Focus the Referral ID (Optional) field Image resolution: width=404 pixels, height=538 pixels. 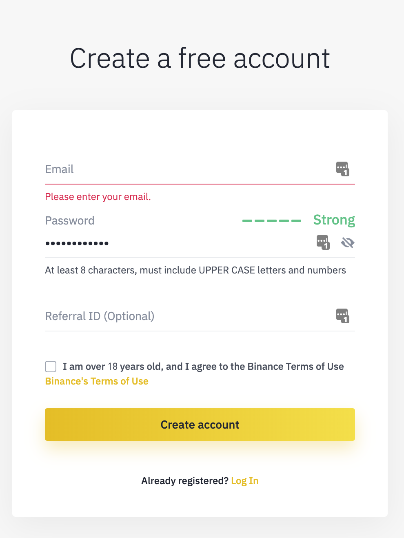[x=184, y=316]
